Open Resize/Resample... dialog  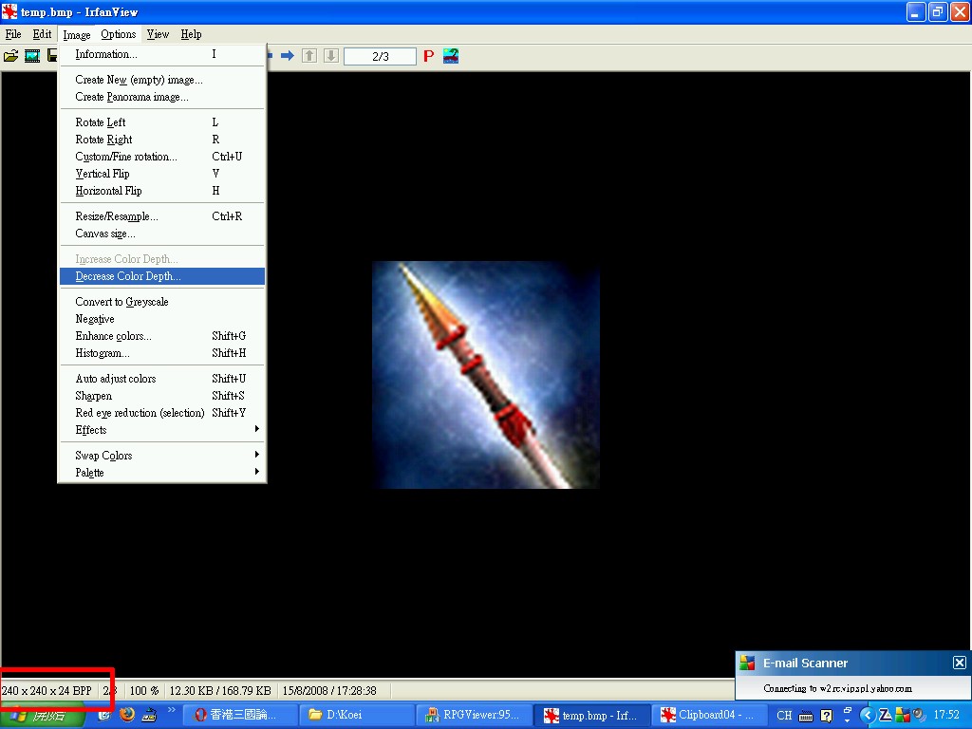[x=162, y=216]
